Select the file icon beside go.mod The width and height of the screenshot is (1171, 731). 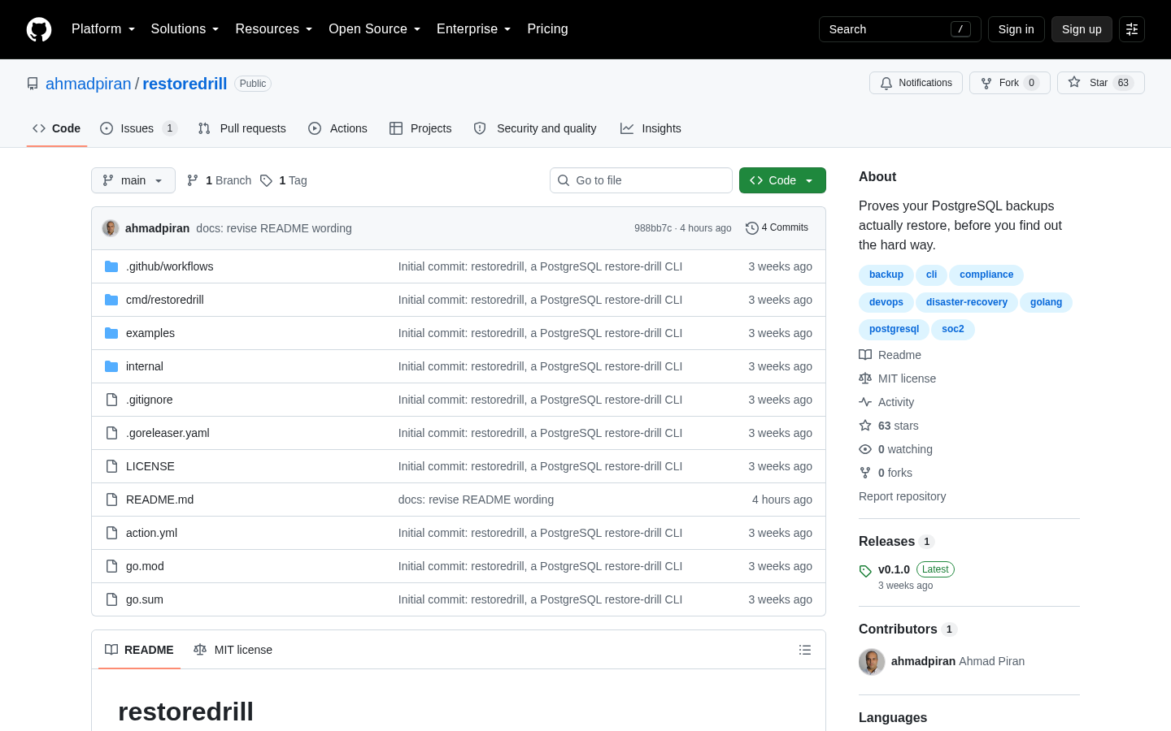[x=111, y=566]
